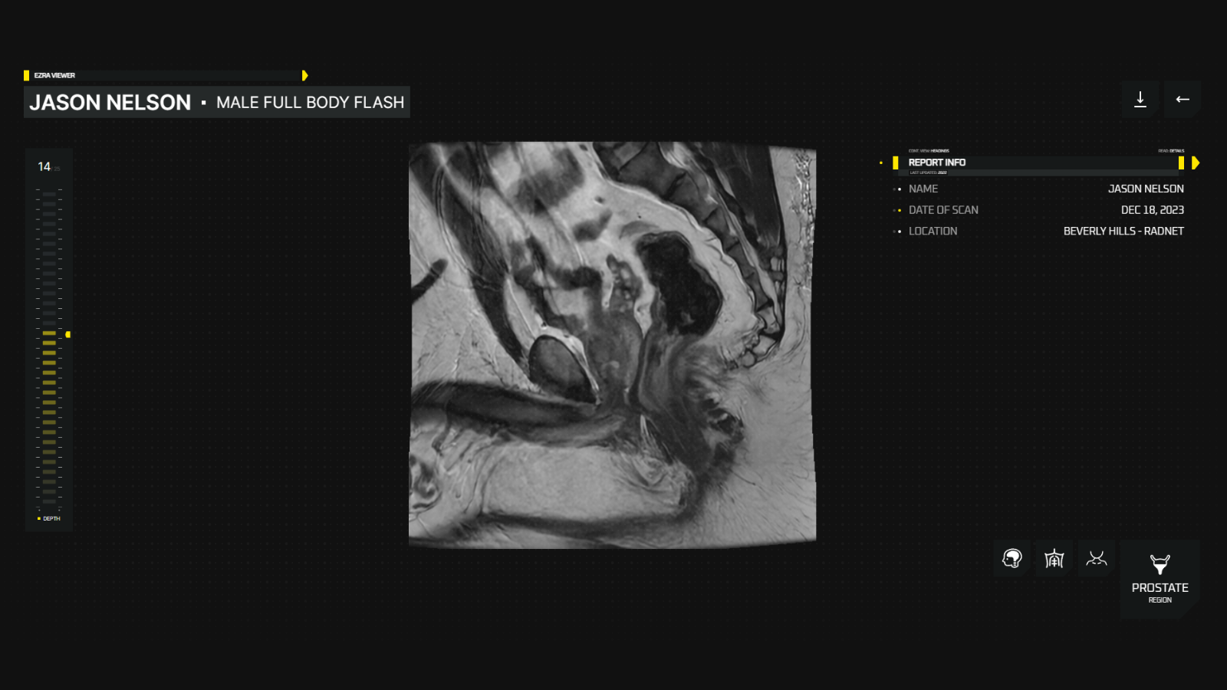Click the Jason Nelson patient title
1227x690 pixels.
(x=110, y=102)
